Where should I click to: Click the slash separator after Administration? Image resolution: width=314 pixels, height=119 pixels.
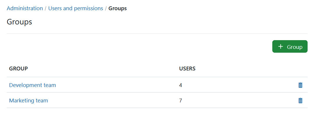coord(46,8)
